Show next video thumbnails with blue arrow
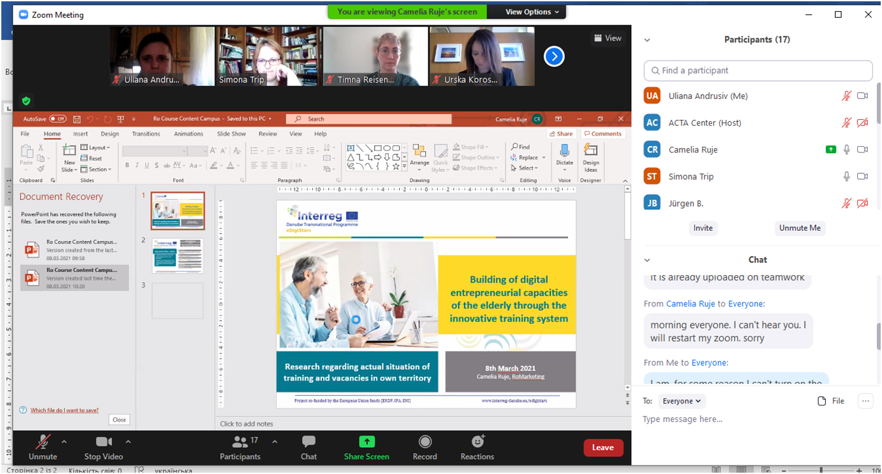882x474 pixels. click(x=554, y=57)
